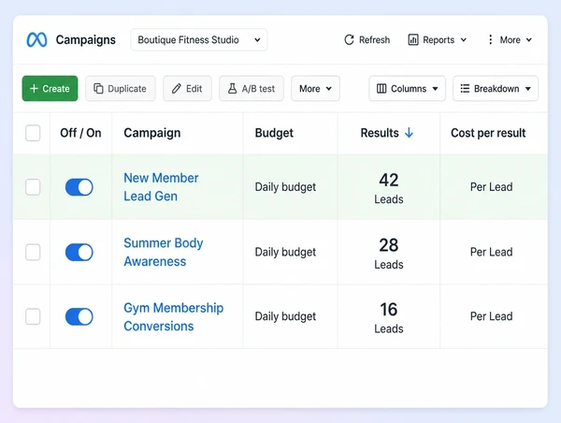Viewport: 561px width, 423px height.
Task: Select the Summer Body Awareness checkbox
Action: click(33, 252)
